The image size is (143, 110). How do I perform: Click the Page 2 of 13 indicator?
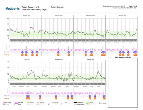pyautogui.click(x=133, y=6)
